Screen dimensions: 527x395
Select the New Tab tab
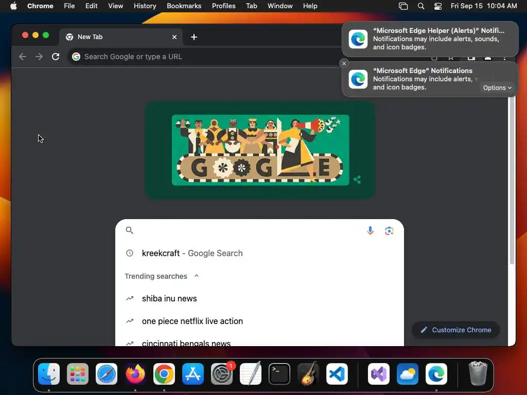(121, 37)
